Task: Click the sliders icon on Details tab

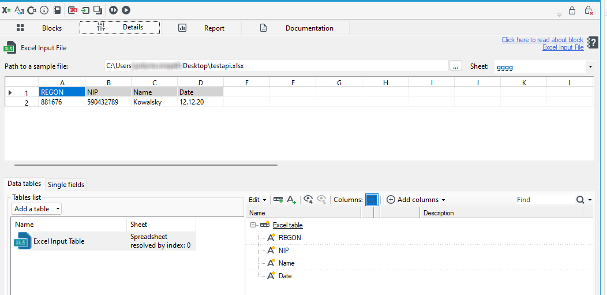Action: pyautogui.click(x=101, y=27)
